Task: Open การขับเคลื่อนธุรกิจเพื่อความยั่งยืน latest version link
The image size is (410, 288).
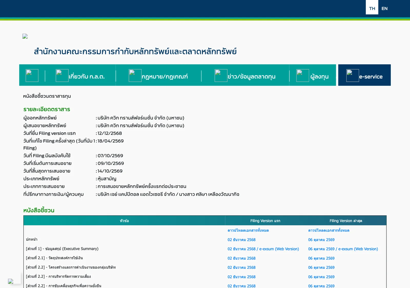Action: (321, 286)
